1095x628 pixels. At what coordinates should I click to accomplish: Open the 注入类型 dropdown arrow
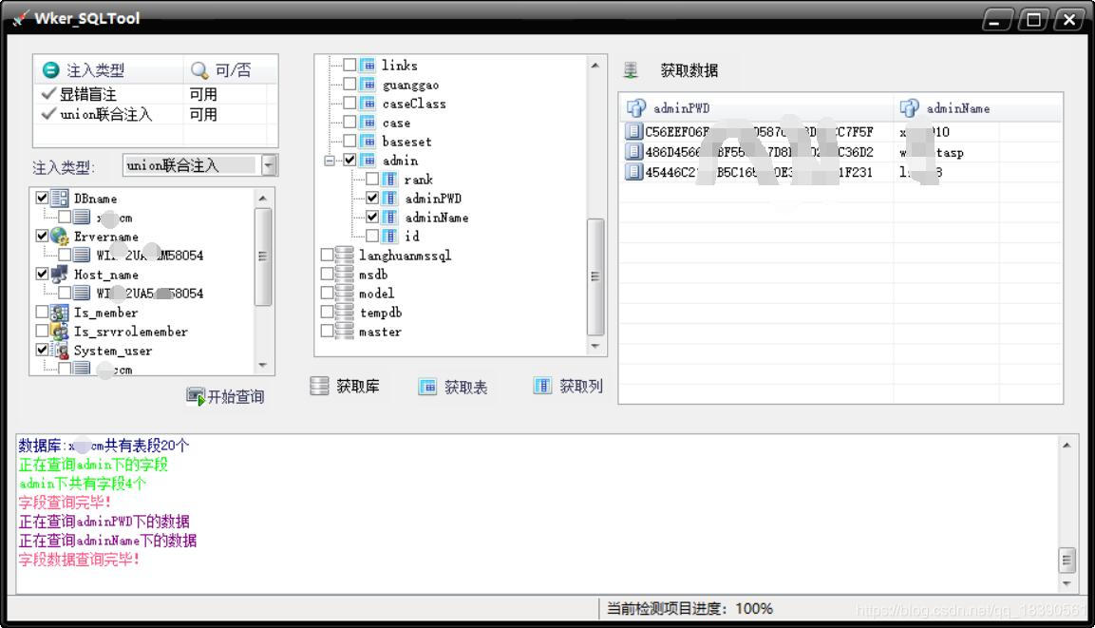tap(269, 165)
